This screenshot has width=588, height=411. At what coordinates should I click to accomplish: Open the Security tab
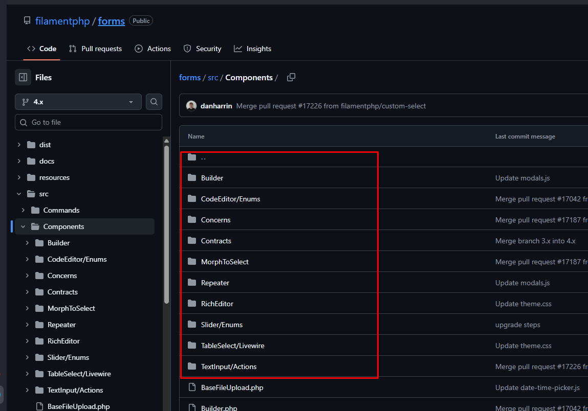pyautogui.click(x=203, y=49)
